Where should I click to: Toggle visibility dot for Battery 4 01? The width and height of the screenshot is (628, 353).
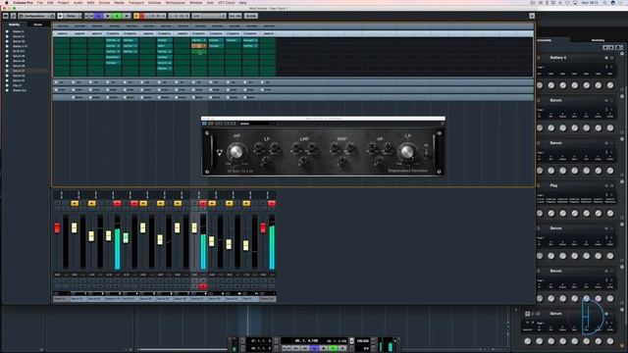click(7, 46)
